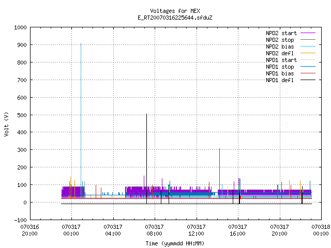
Task: Click the light blue NPD2 bias legend line
Action: [308, 46]
